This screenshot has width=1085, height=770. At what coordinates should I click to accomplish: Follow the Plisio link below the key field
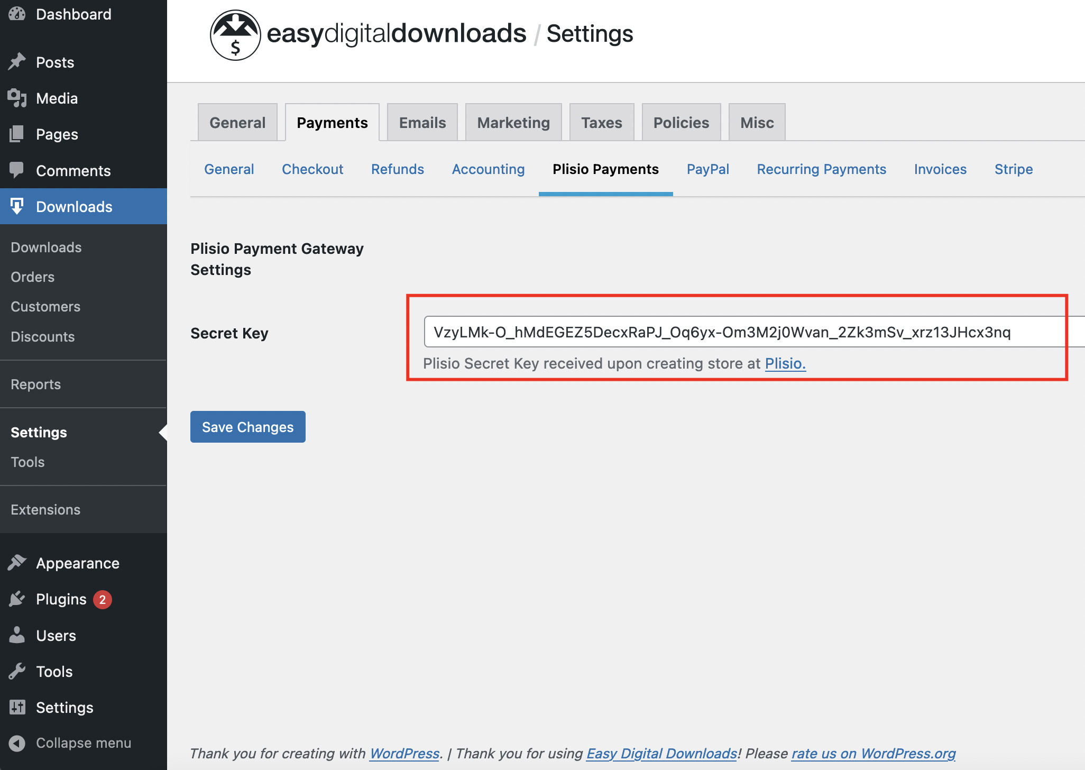pyautogui.click(x=785, y=363)
